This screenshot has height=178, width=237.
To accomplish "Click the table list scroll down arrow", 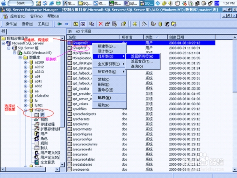I will (234, 170).
